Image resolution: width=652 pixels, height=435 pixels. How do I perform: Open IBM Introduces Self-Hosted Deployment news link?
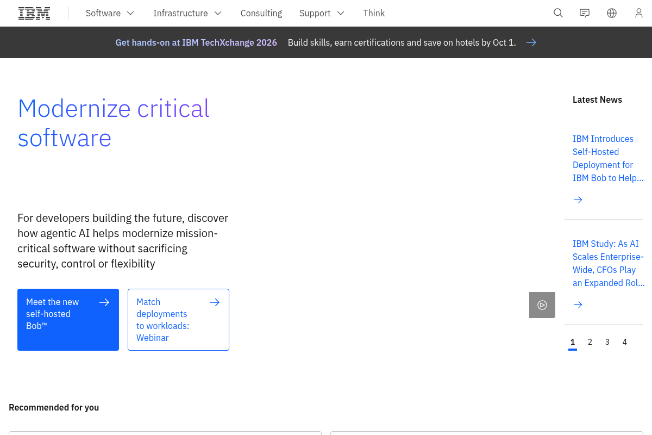(x=608, y=158)
